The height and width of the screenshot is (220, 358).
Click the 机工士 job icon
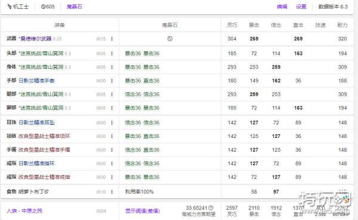tap(10, 7)
